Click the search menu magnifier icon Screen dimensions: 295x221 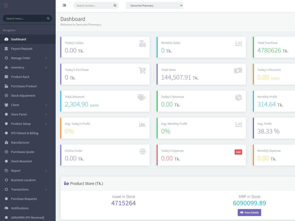(x=48, y=18)
